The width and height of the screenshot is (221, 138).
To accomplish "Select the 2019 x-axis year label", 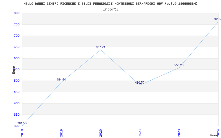I will point(61,133).
